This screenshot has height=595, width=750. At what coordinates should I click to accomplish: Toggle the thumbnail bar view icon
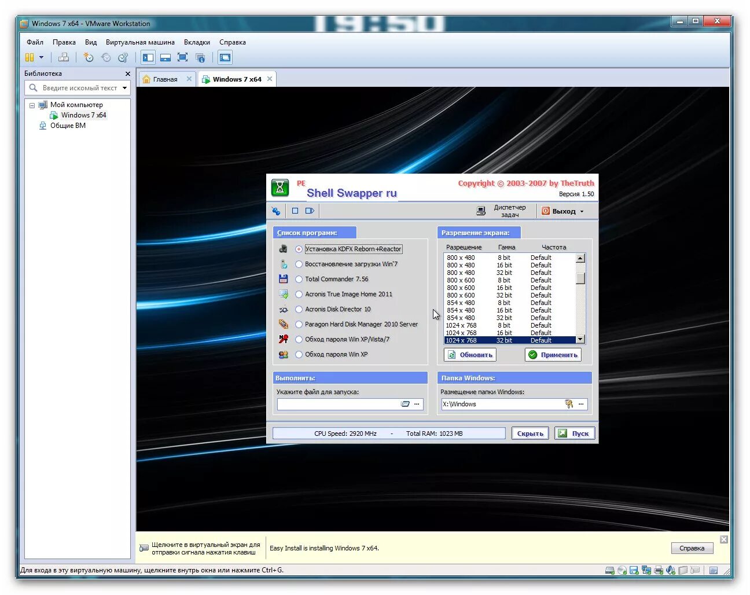coord(166,57)
